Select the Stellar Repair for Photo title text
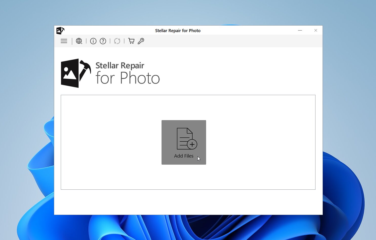This screenshot has width=376, height=240. (x=178, y=30)
